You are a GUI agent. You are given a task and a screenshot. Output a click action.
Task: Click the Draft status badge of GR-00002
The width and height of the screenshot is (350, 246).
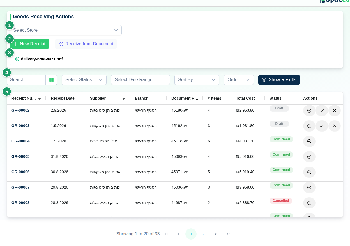pos(279,108)
